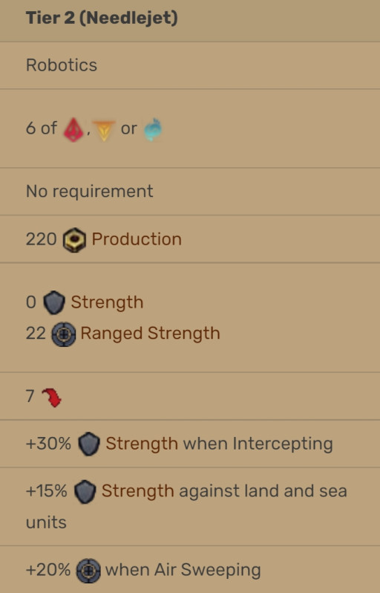380x593 pixels.
Task: Open Strength link in land and sea row
Action: click(137, 491)
